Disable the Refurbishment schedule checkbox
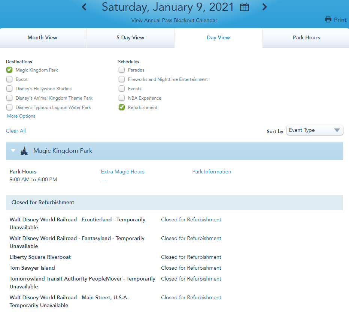 122,107
